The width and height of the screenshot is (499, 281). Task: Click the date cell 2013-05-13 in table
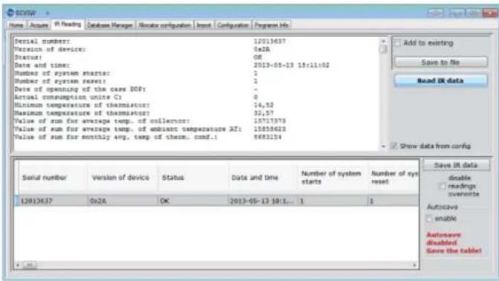click(x=263, y=201)
